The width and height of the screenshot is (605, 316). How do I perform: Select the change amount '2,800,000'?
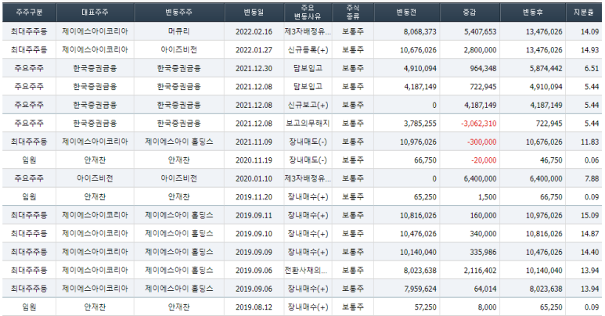481,50
